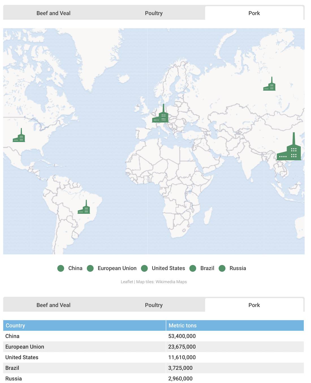
Task: Click the Brazil legend circle
Action: [x=193, y=268]
